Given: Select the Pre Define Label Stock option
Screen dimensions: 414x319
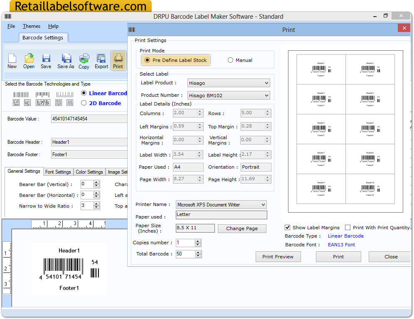Looking at the screenshot, I should click(148, 60).
